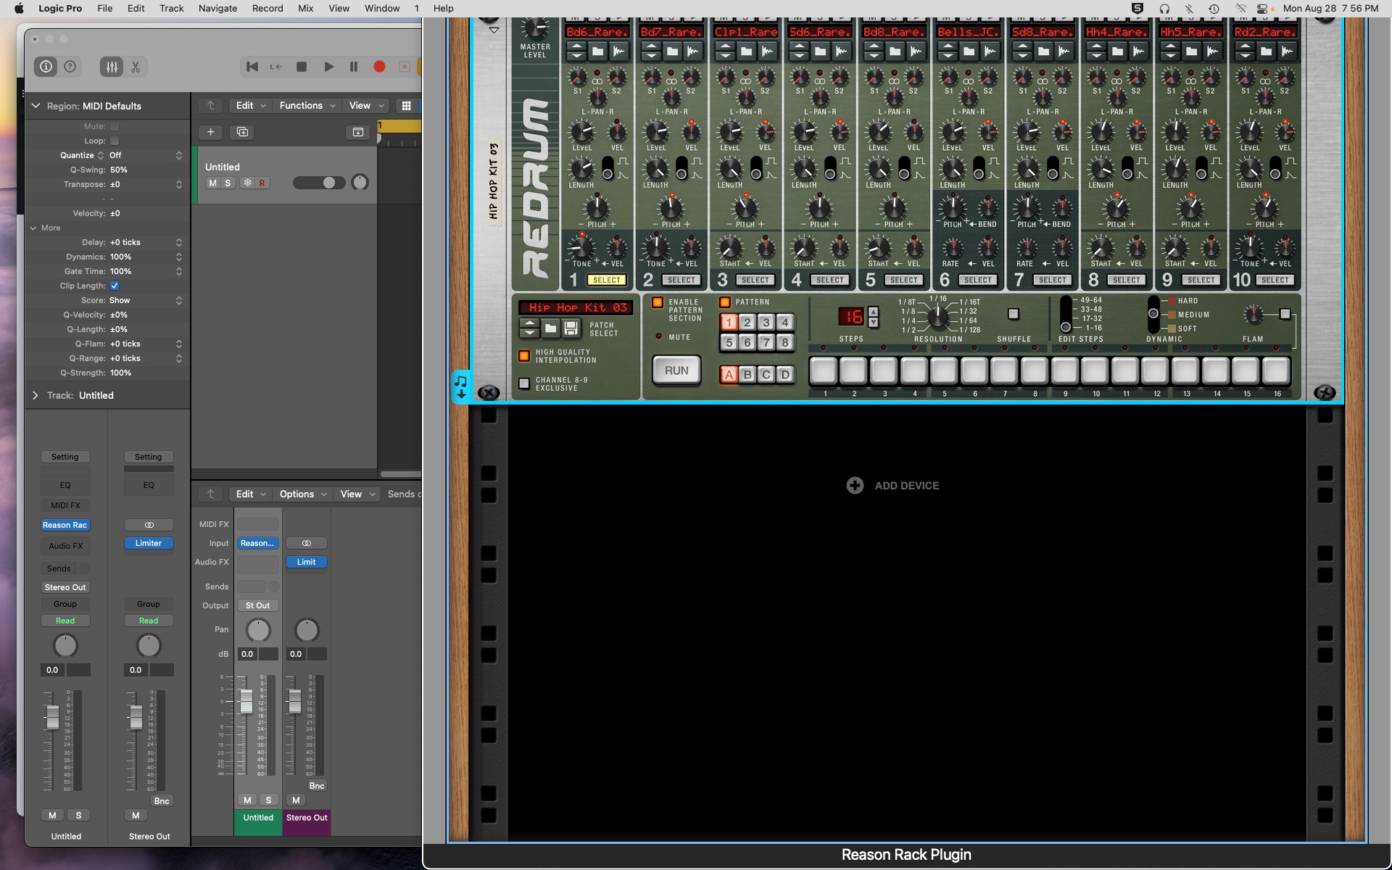Image resolution: width=1392 pixels, height=870 pixels.
Task: Click the stereo link icon in Stereo Out strip
Action: [x=149, y=525]
